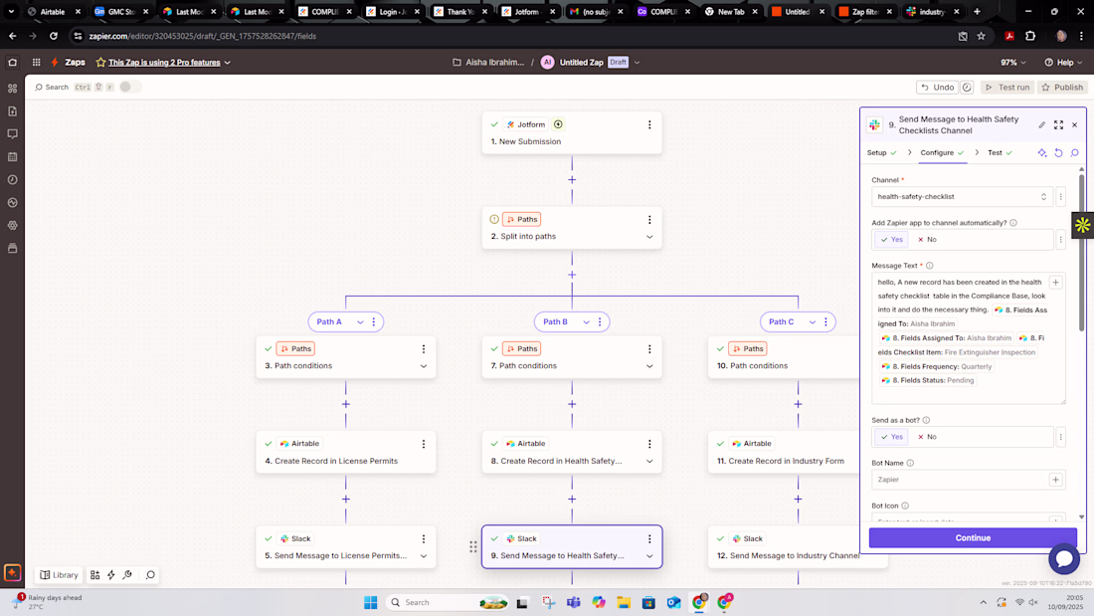Viewport: 1094px width, 616px height.
Task: Open the chat support bubble
Action: [x=1064, y=558]
